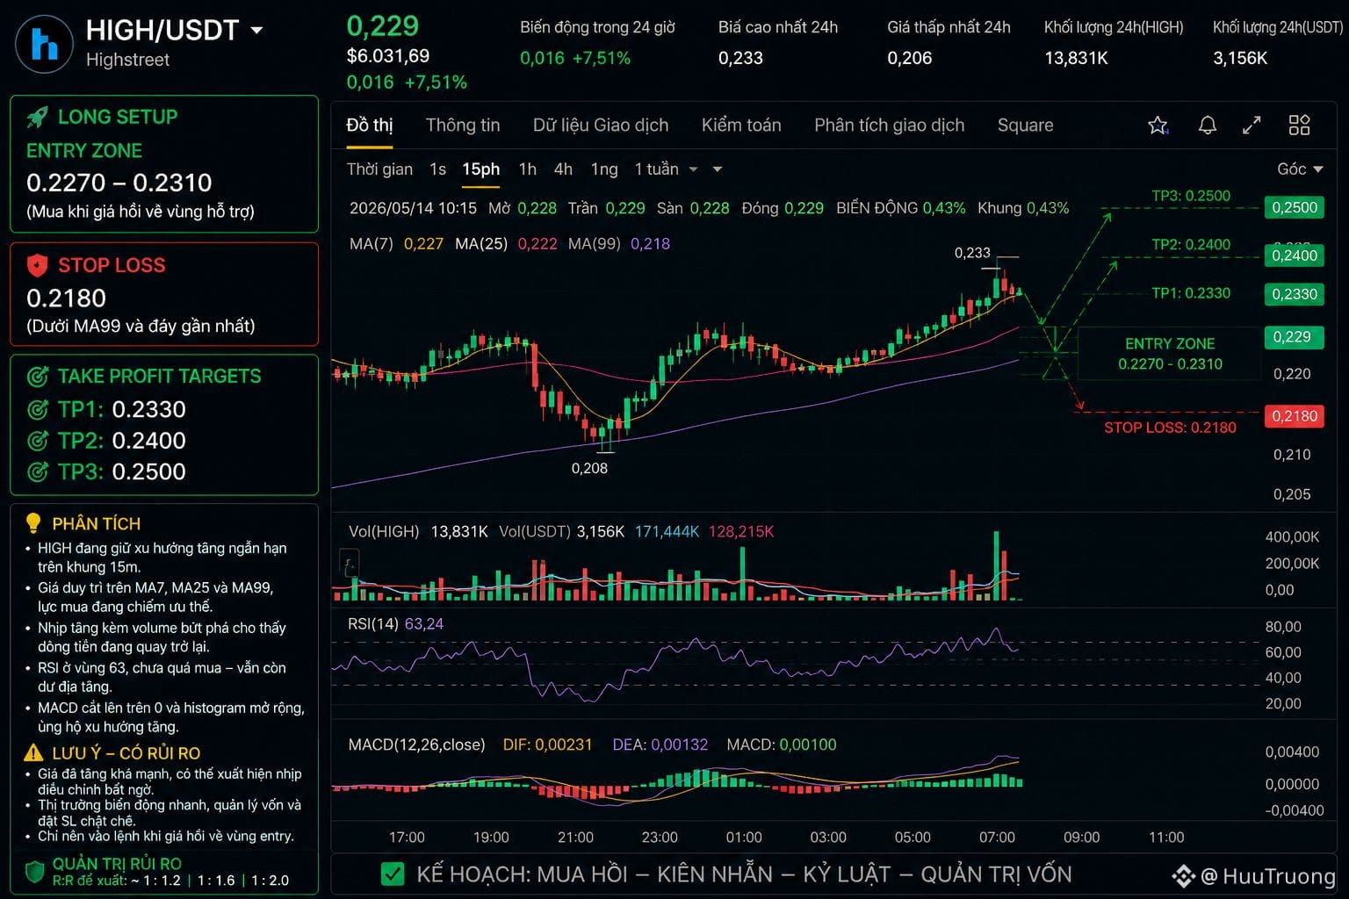Click the 0,2400 price axis tag
1349x899 pixels.
point(1295,255)
